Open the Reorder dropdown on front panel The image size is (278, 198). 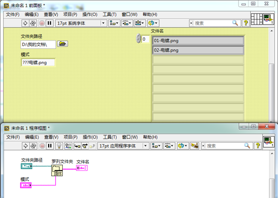(154, 23)
